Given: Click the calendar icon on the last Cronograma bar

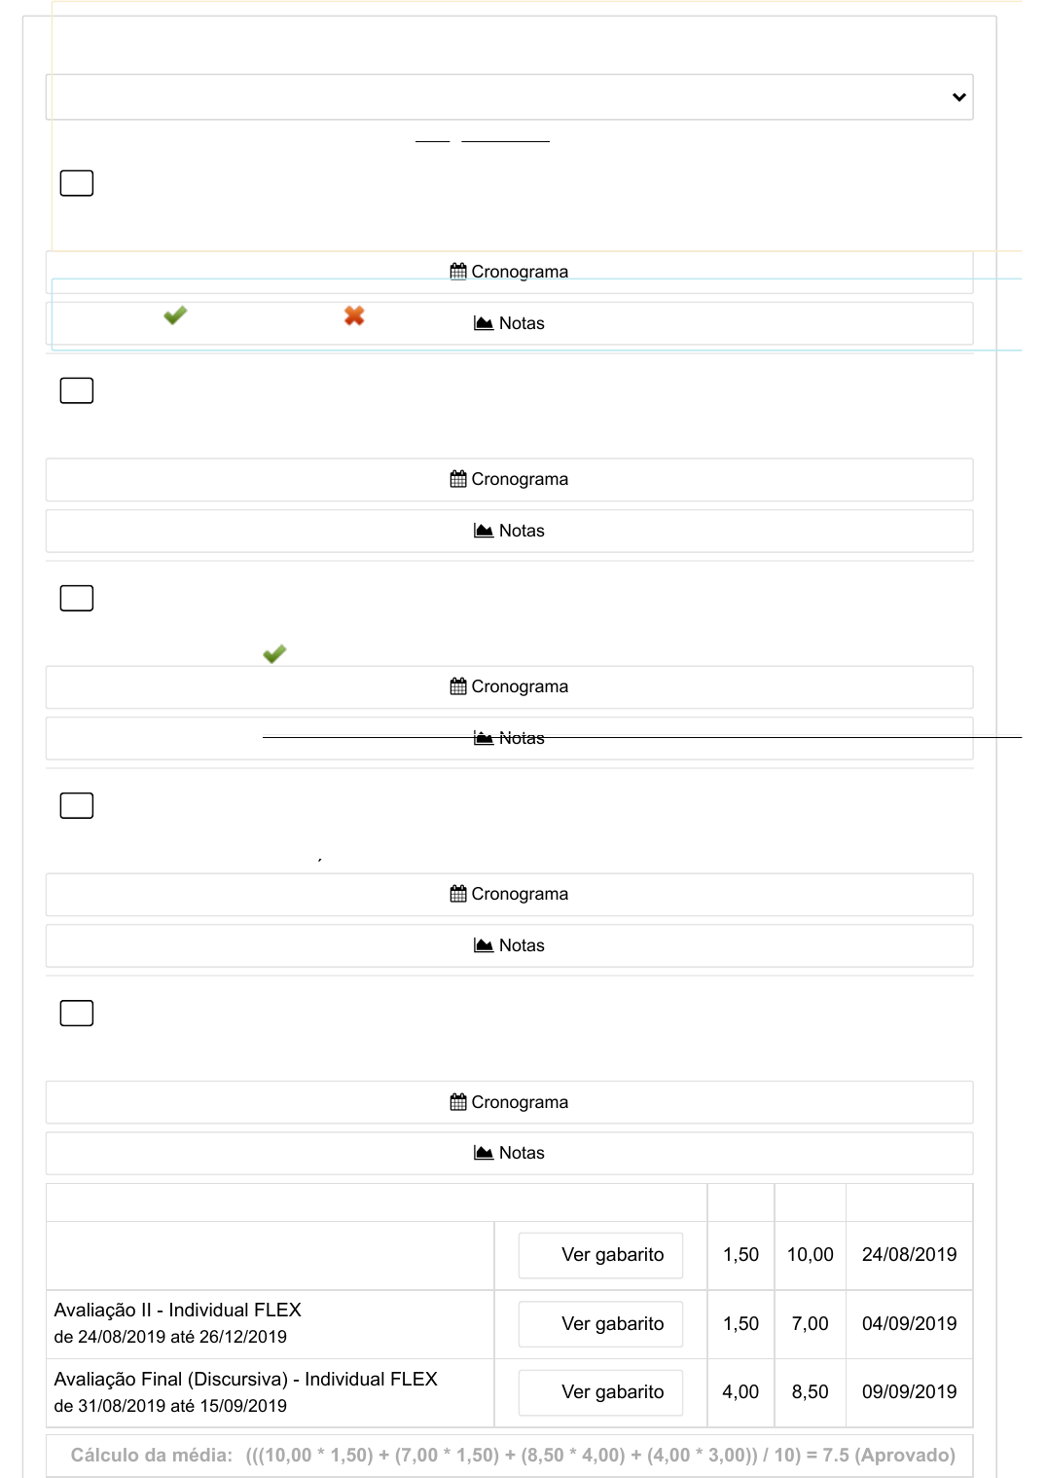Looking at the screenshot, I should (x=458, y=1102).
